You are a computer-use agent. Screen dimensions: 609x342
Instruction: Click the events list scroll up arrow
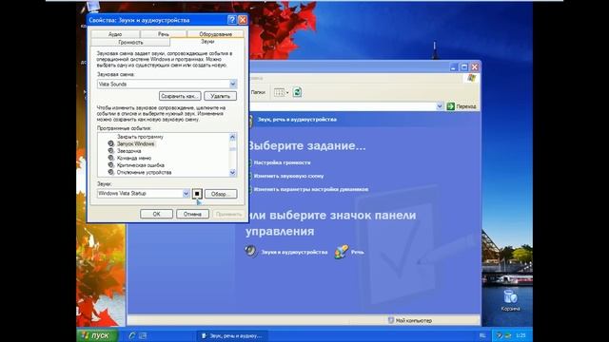click(232, 137)
